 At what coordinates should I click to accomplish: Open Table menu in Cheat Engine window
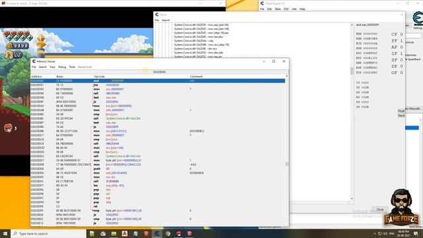[x=278, y=9]
